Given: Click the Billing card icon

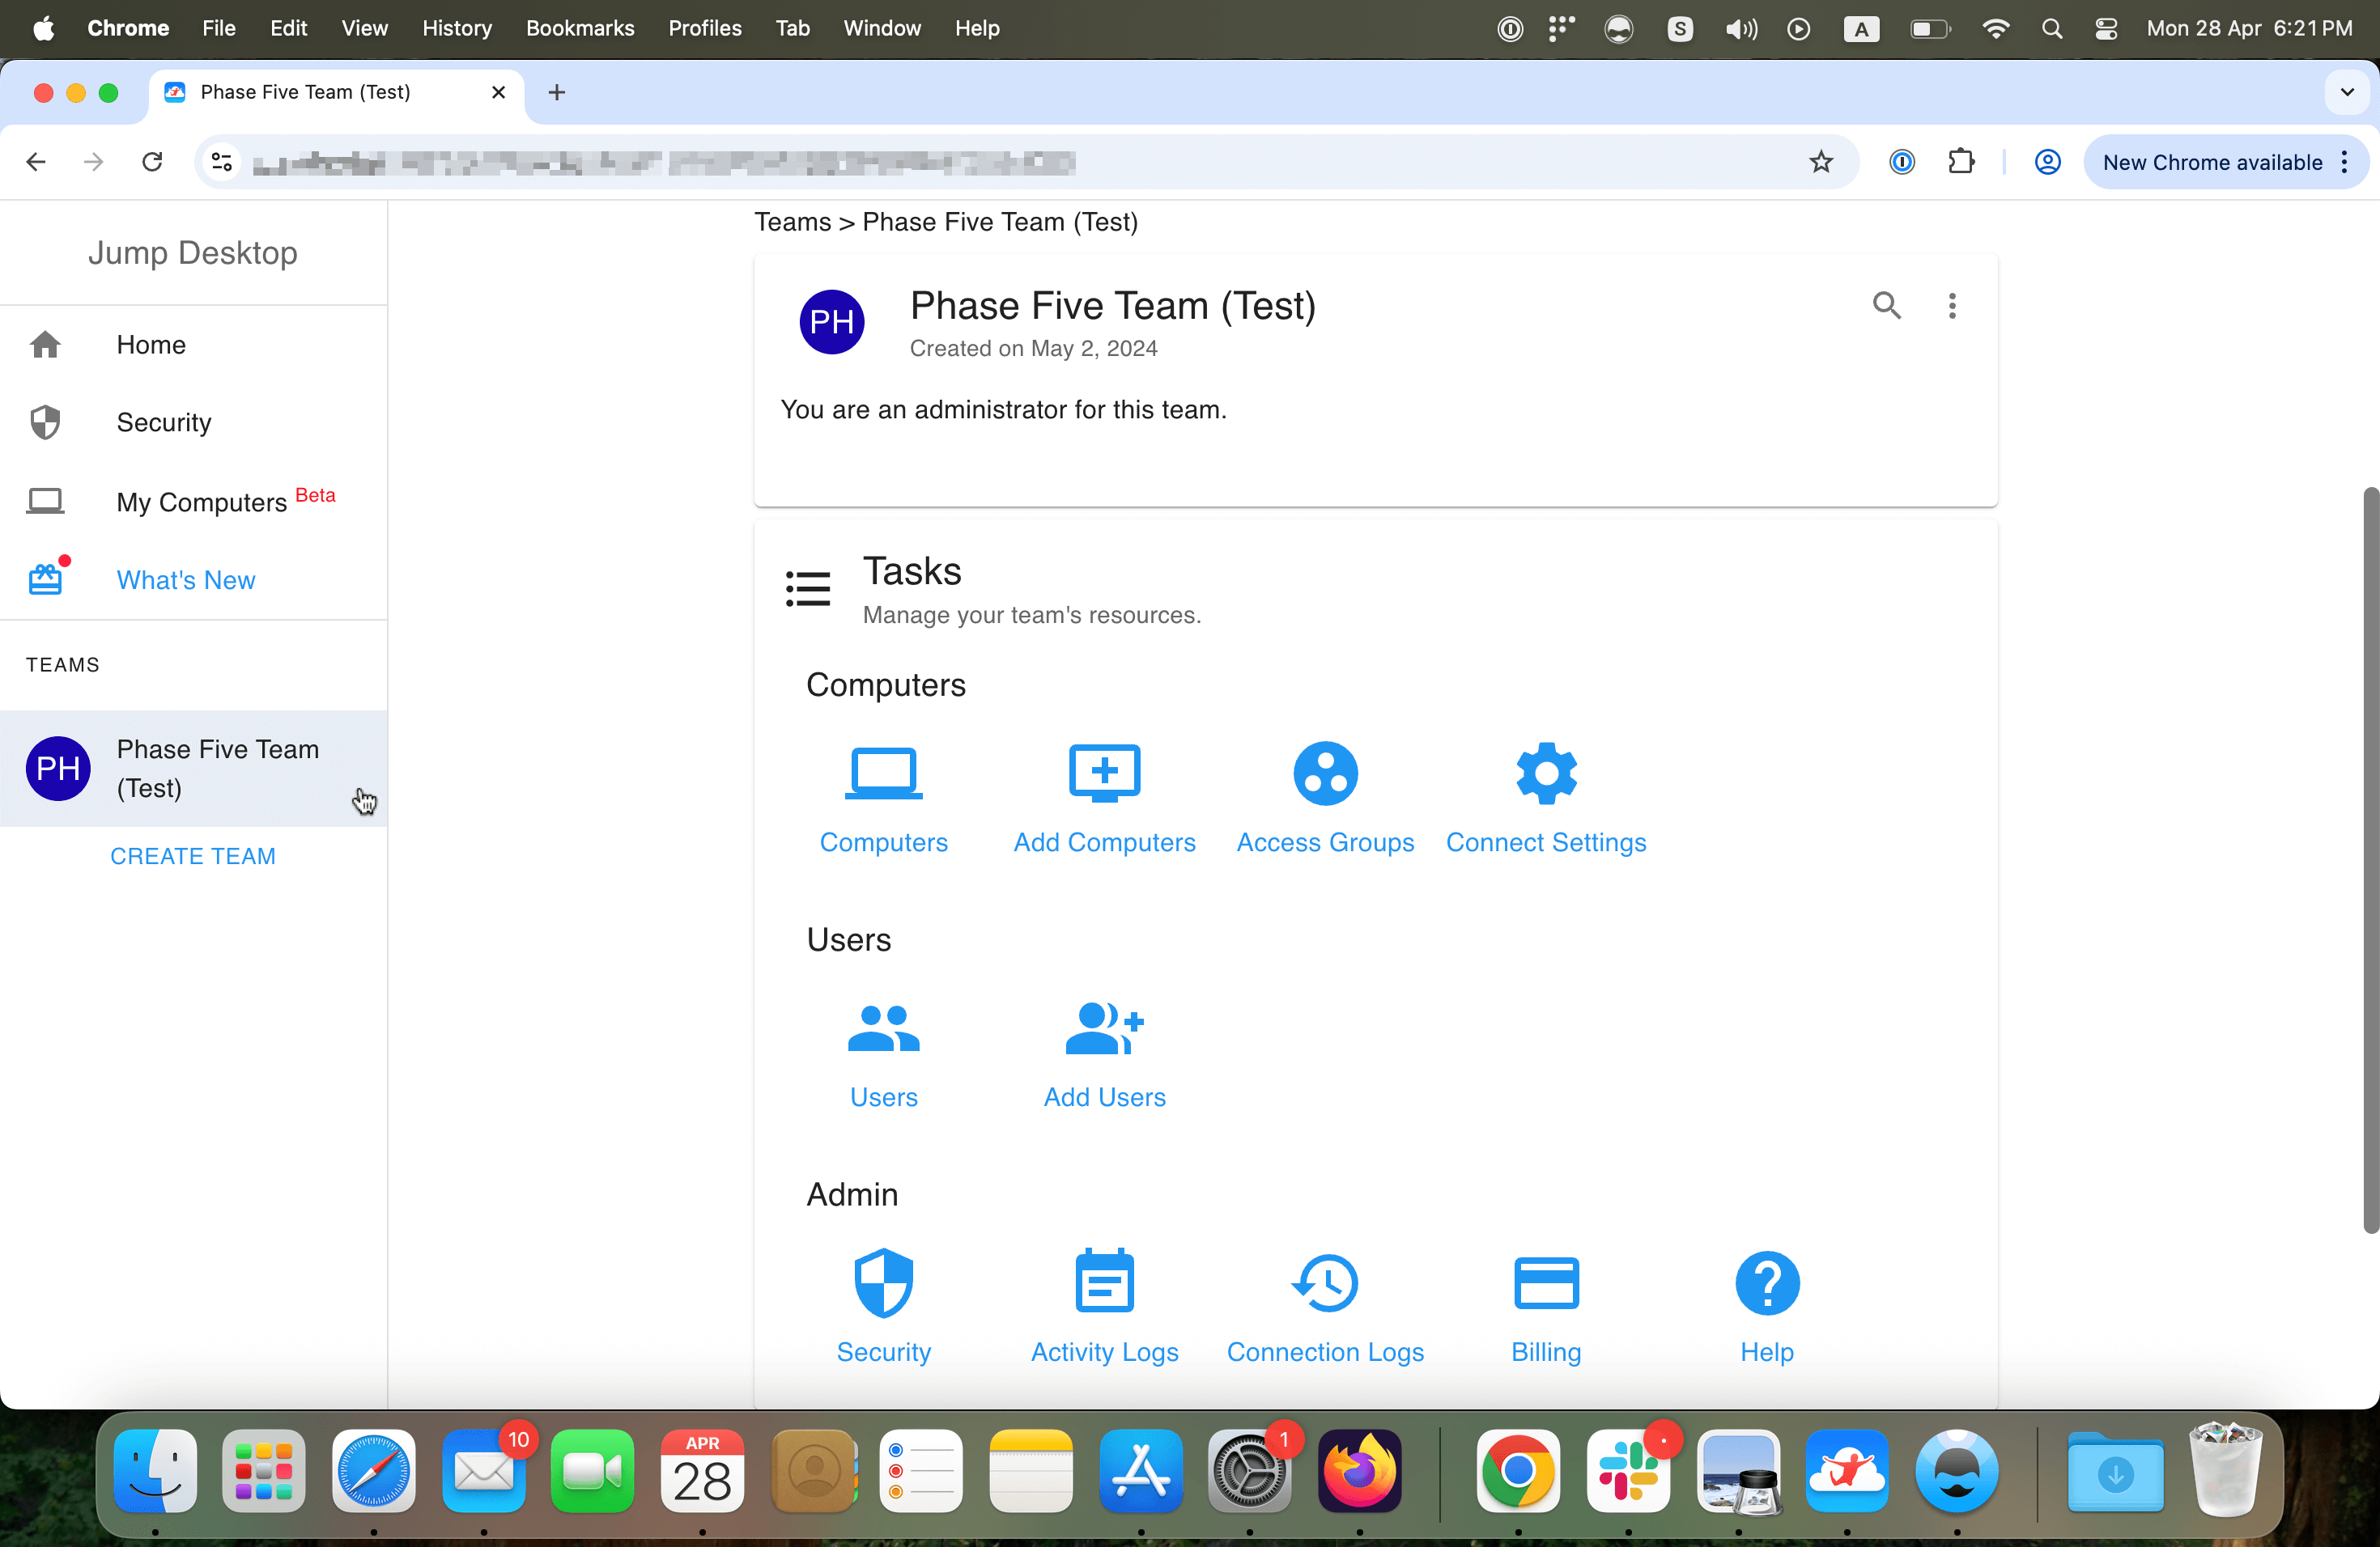Looking at the screenshot, I should pyautogui.click(x=1546, y=1282).
